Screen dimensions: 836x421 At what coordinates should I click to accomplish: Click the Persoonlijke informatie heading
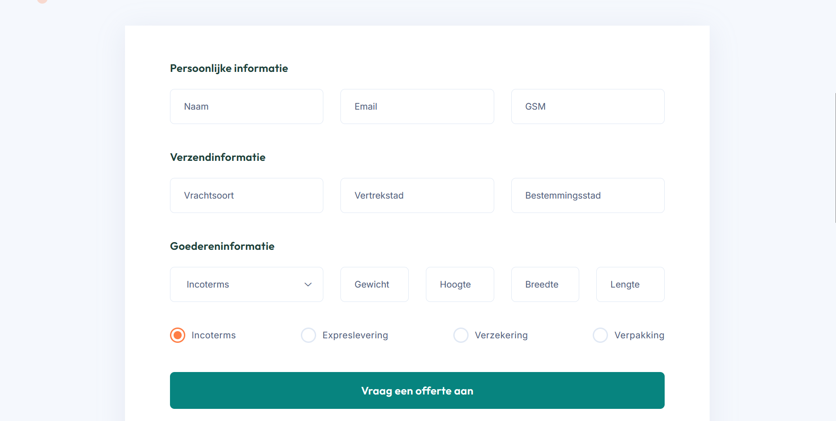point(229,68)
